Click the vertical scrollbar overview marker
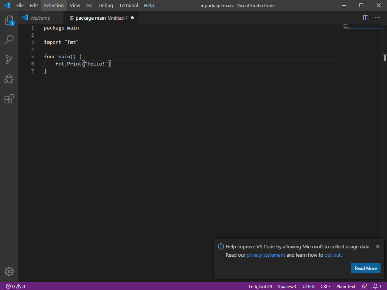The width and height of the screenshot is (387, 290). (x=384, y=58)
